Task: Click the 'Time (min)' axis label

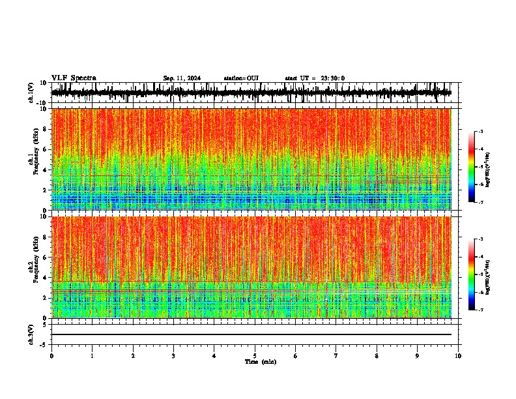Action: [261, 362]
